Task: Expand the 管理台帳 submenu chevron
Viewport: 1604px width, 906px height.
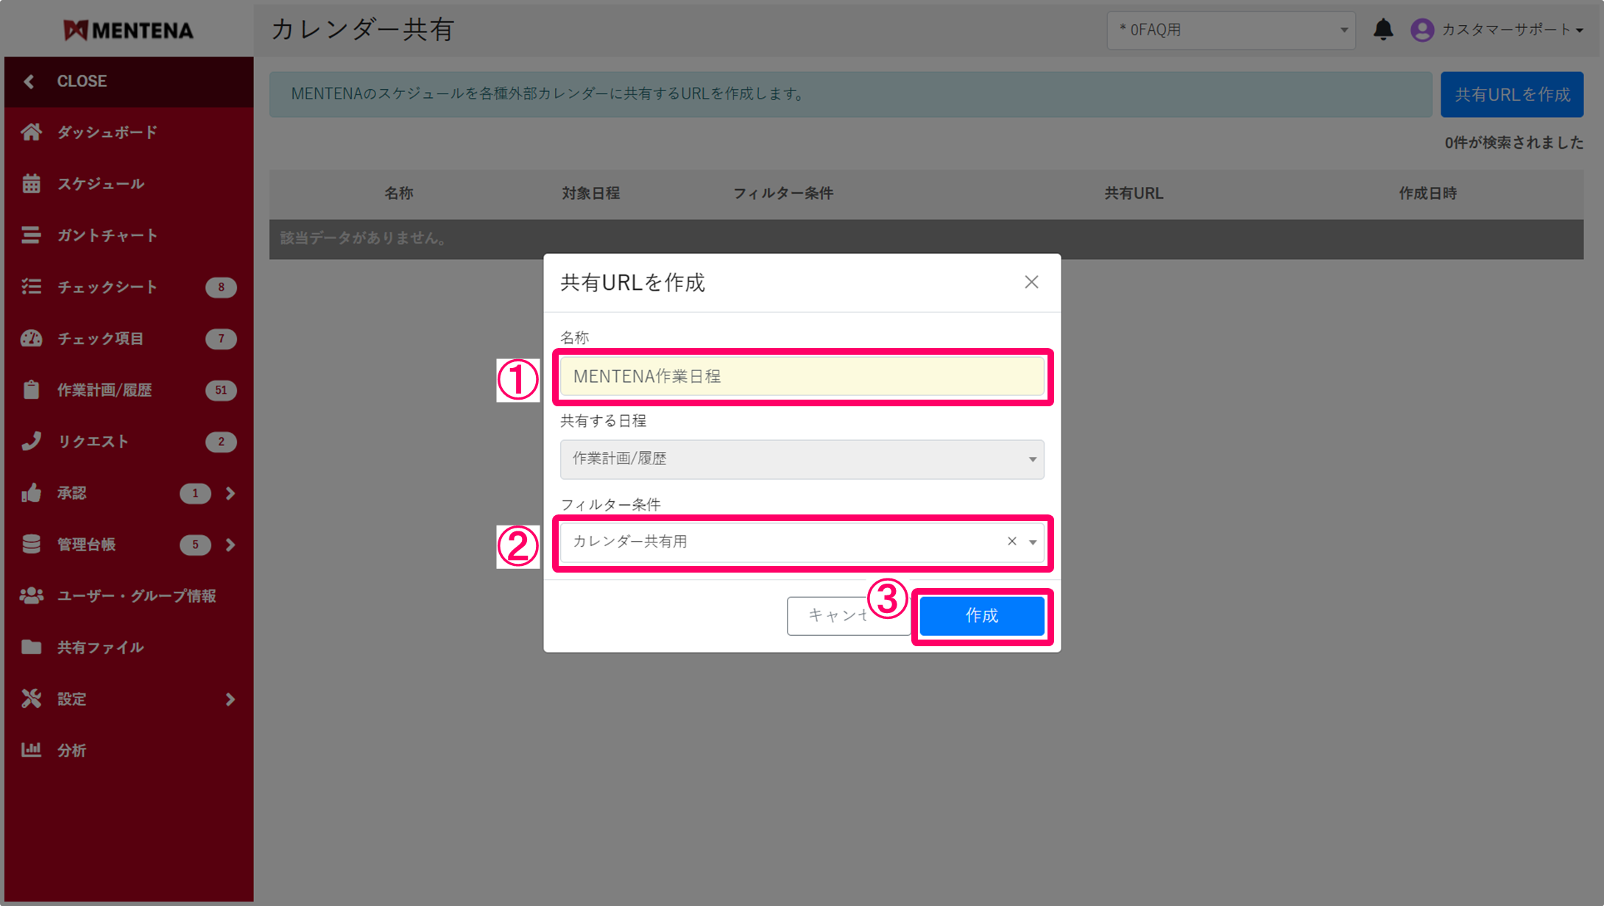Action: point(230,545)
